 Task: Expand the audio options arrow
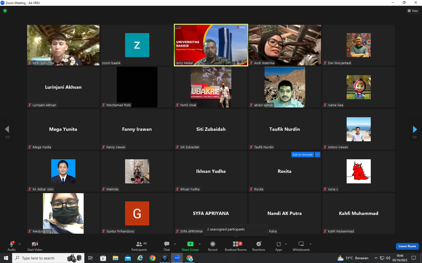click(x=20, y=244)
